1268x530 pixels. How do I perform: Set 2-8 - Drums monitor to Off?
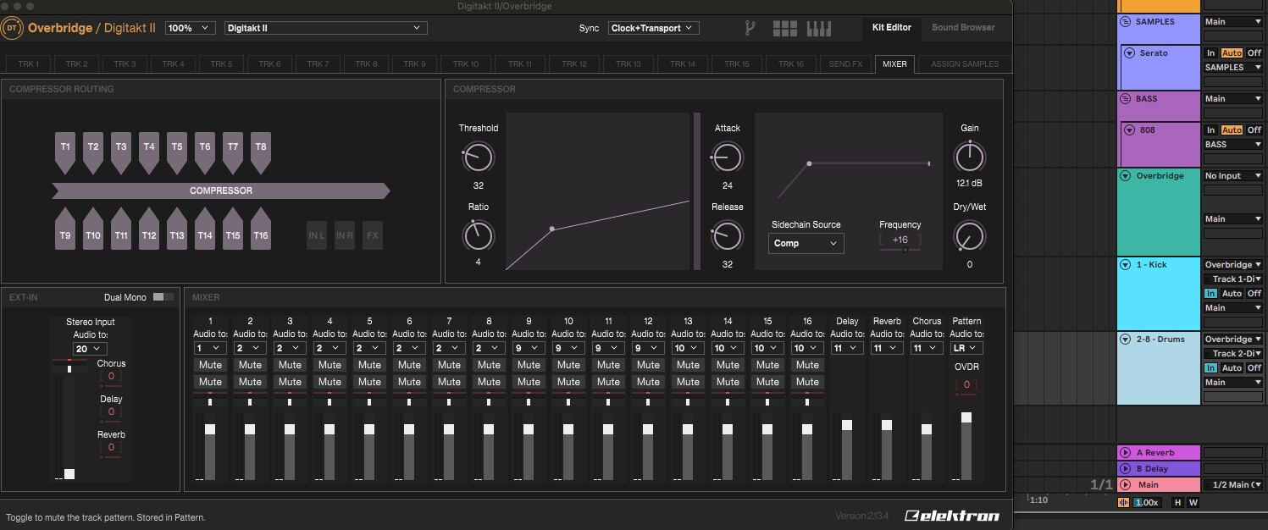[x=1254, y=368]
